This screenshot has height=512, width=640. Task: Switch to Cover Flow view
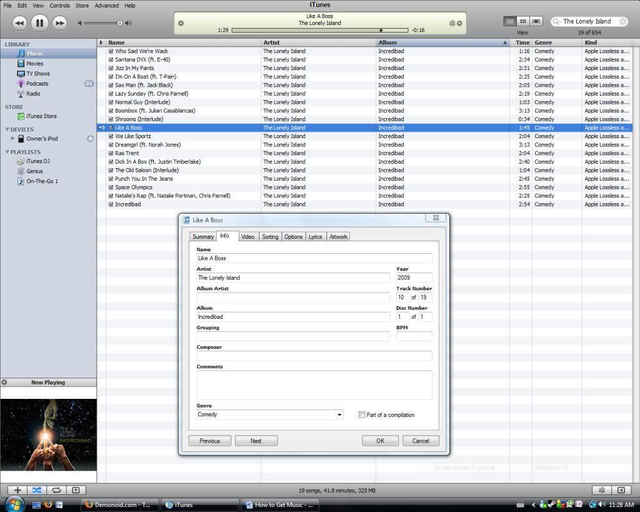(x=536, y=21)
